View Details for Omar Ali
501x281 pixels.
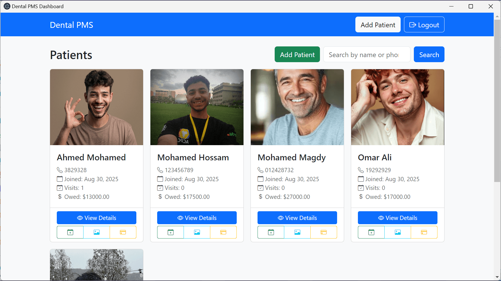click(398, 218)
